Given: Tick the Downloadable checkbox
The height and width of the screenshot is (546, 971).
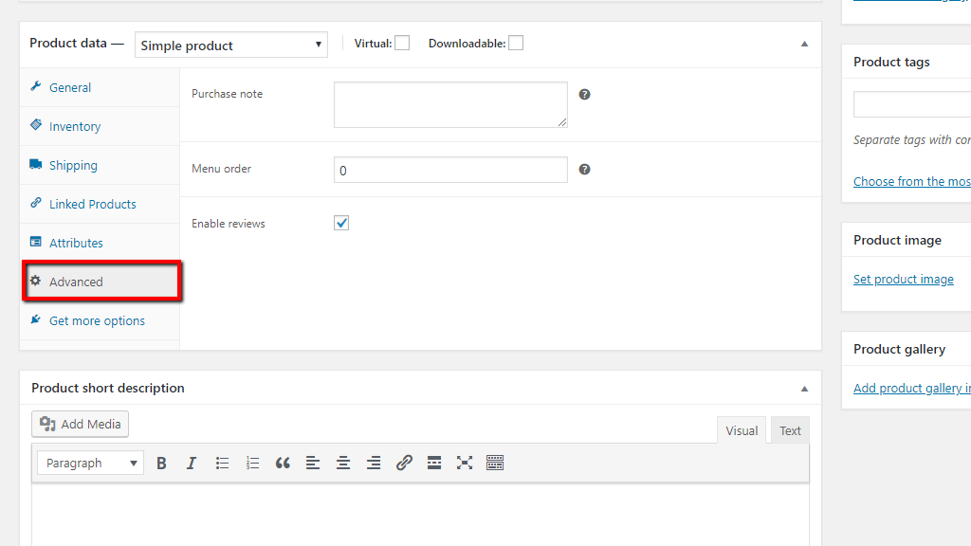Looking at the screenshot, I should [x=516, y=43].
